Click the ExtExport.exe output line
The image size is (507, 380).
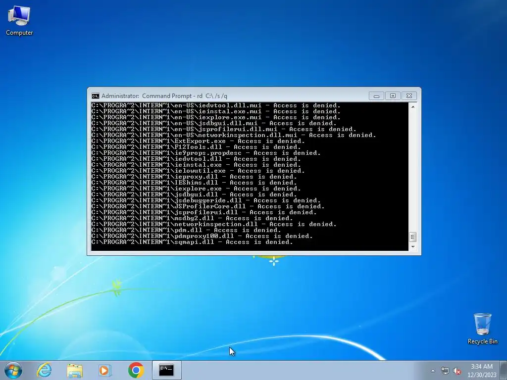click(198, 141)
